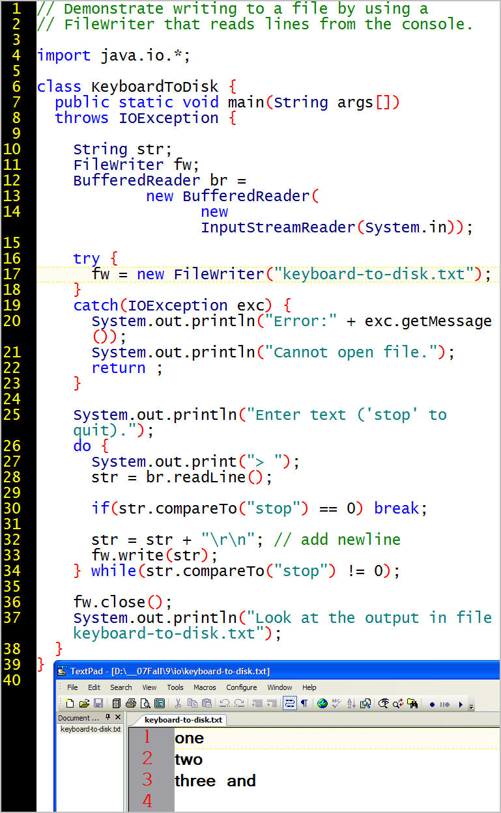Click the Save floppy disk icon
Image resolution: width=501 pixels, height=813 pixels.
tap(98, 704)
